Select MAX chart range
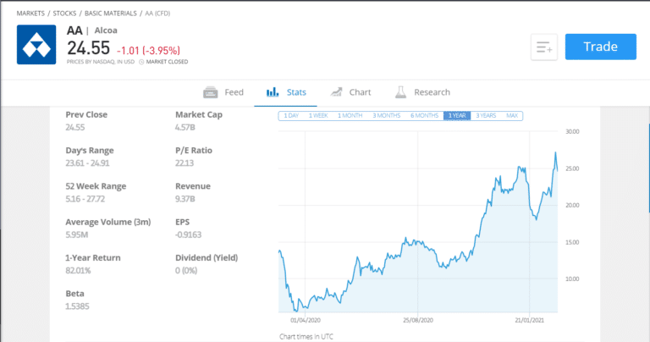The height and width of the screenshot is (342, 650). [x=512, y=116]
